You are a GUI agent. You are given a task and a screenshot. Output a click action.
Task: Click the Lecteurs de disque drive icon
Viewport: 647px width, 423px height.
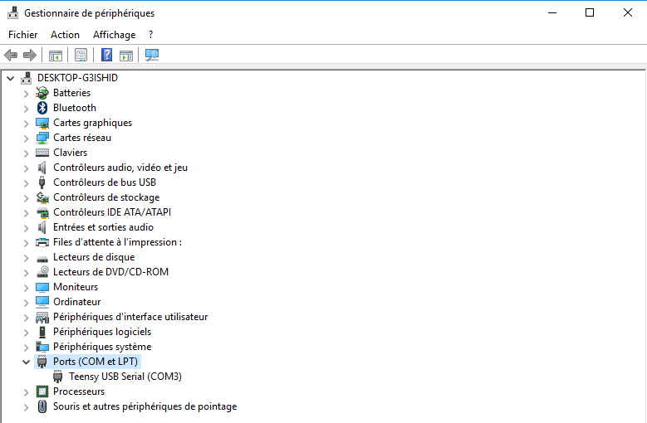point(42,259)
